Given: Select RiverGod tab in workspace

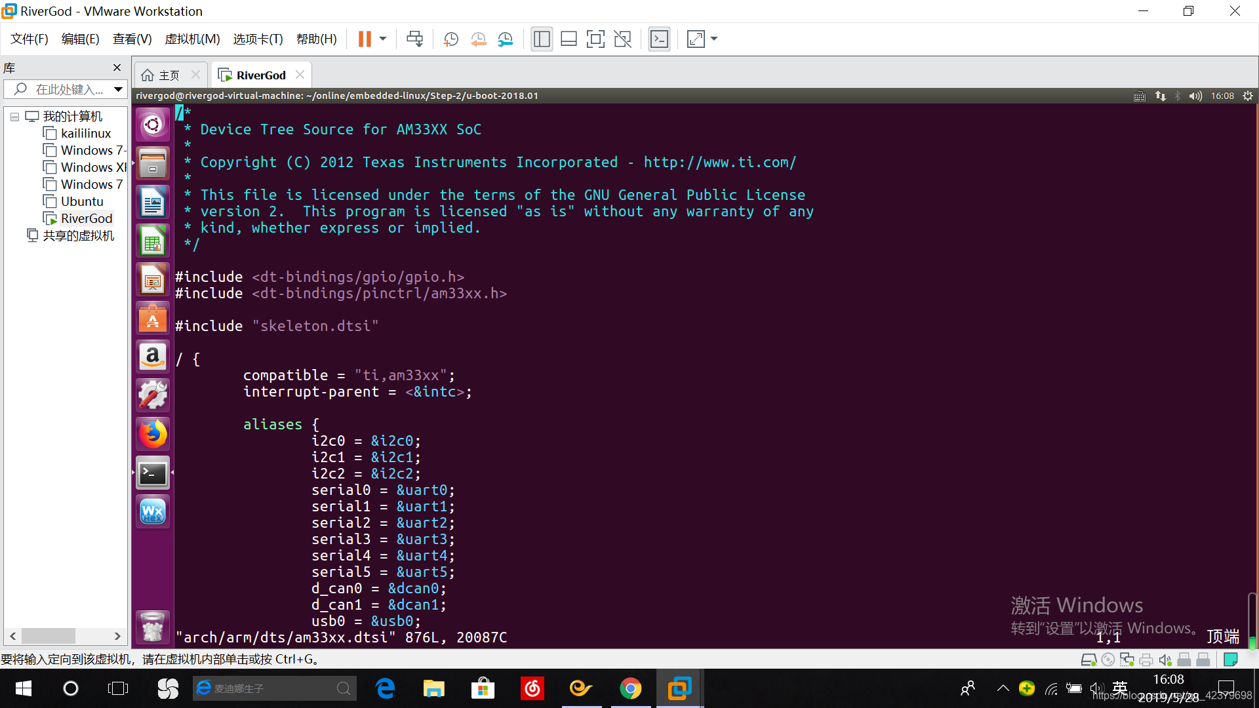Looking at the screenshot, I should 260,75.
